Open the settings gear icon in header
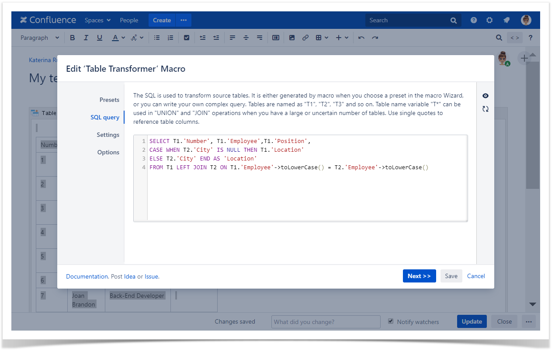The height and width of the screenshot is (352, 555). click(x=489, y=20)
